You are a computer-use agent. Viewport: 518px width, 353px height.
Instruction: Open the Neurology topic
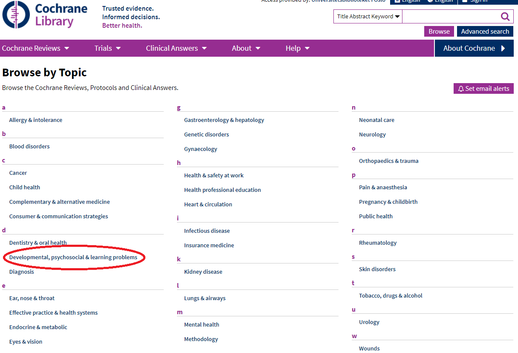pos(373,135)
